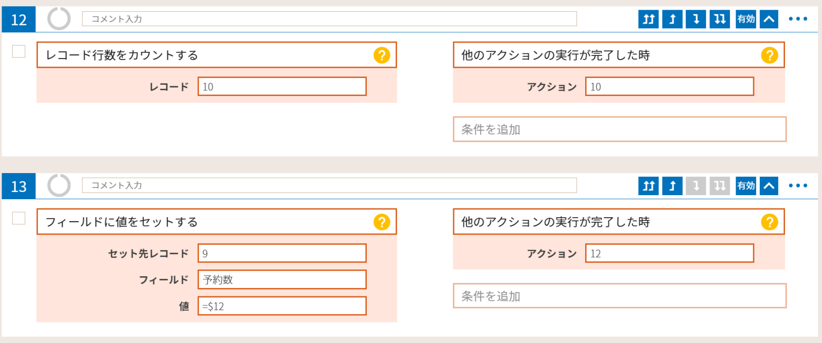Image resolution: width=822 pixels, height=343 pixels.
Task: Move action 12 down one position
Action: [x=696, y=19]
